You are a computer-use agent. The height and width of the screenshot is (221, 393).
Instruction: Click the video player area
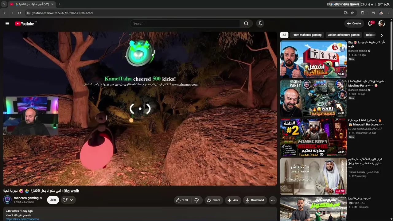[x=140, y=109]
